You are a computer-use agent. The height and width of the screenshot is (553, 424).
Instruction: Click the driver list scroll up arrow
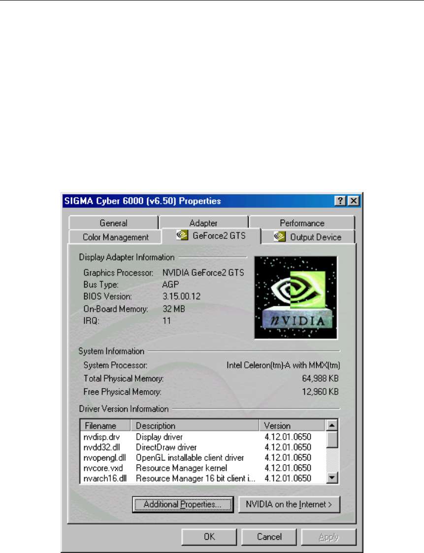(x=332, y=425)
